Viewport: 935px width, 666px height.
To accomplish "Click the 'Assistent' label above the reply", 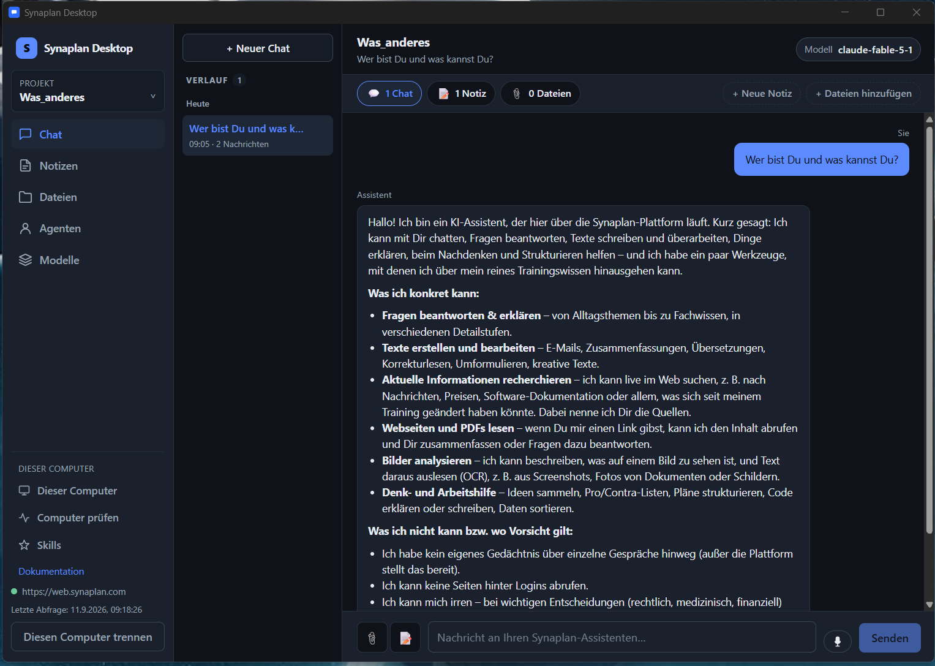I will 374,195.
